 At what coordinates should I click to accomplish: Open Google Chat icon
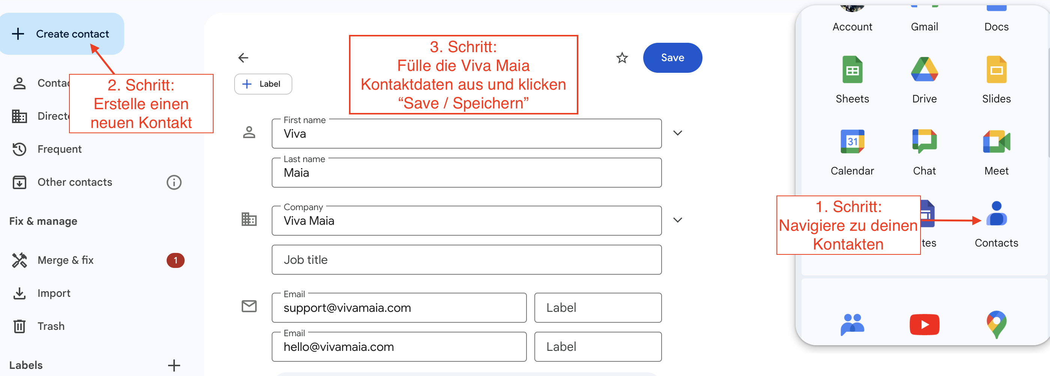click(x=924, y=141)
